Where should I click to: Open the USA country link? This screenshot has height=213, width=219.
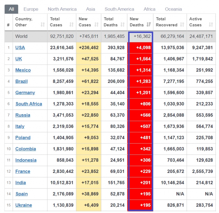[x=20, y=48]
